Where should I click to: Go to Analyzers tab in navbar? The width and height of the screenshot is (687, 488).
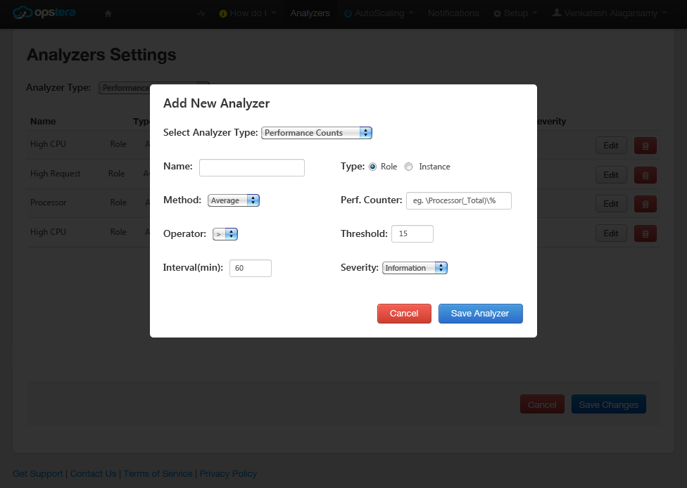310,13
